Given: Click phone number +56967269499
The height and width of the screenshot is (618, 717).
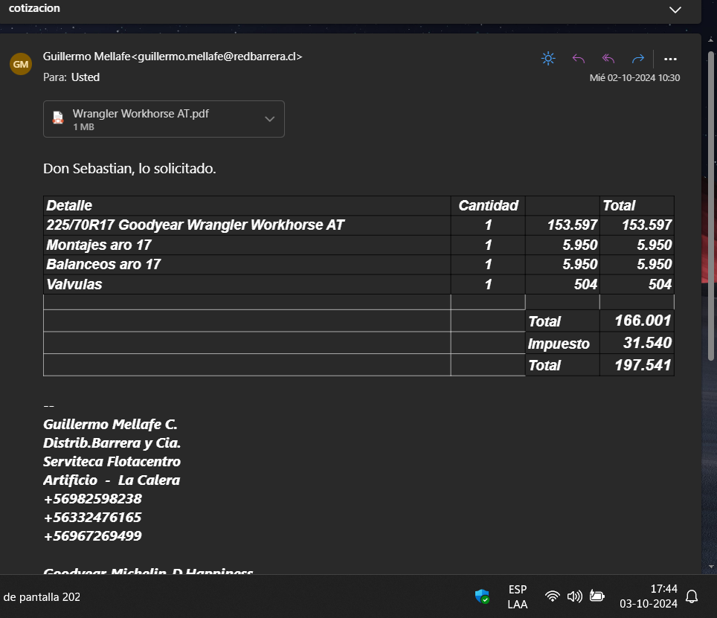Looking at the screenshot, I should click(92, 535).
